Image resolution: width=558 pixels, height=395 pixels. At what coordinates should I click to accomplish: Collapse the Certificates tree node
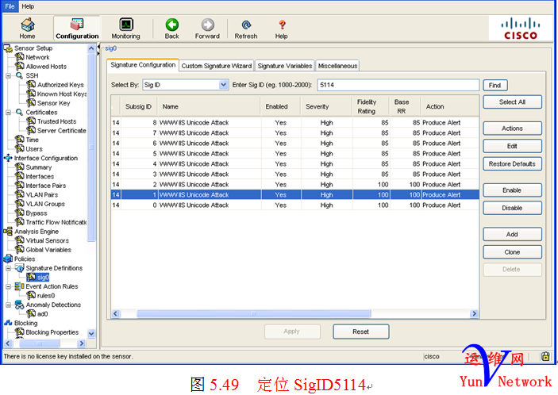point(9,113)
